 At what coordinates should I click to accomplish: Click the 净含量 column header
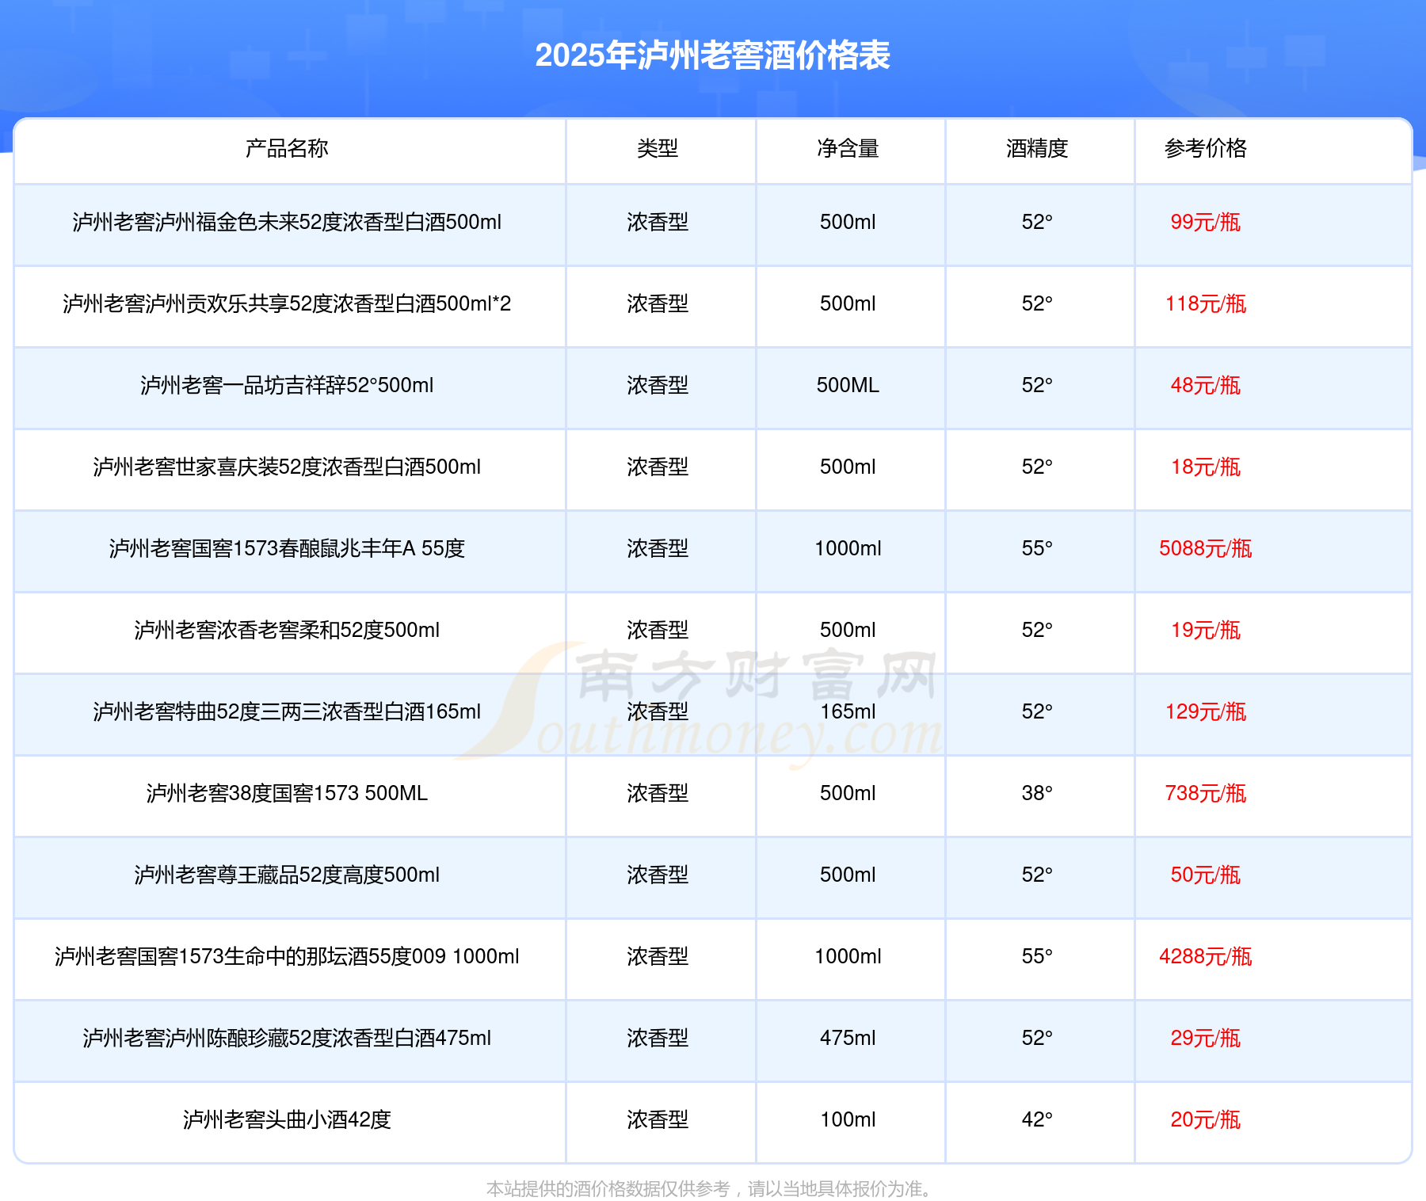coord(848,148)
